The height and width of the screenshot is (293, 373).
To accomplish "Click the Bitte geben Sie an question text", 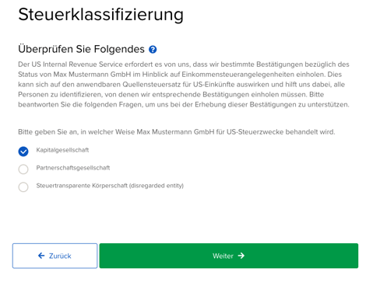I will click(x=177, y=132).
